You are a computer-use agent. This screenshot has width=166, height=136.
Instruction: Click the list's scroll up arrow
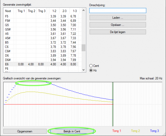click(x=84, y=10)
